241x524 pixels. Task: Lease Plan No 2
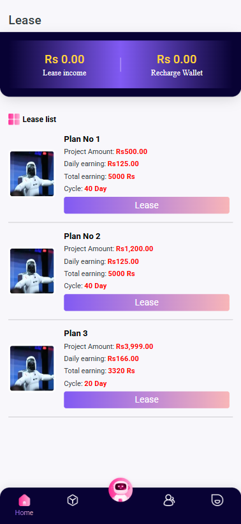(x=147, y=302)
